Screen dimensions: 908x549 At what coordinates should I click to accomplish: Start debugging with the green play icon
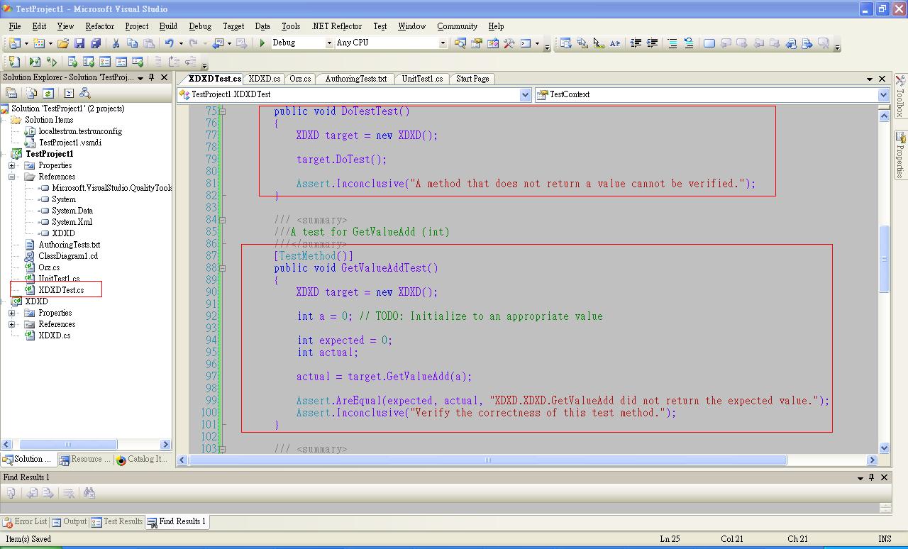pos(262,43)
